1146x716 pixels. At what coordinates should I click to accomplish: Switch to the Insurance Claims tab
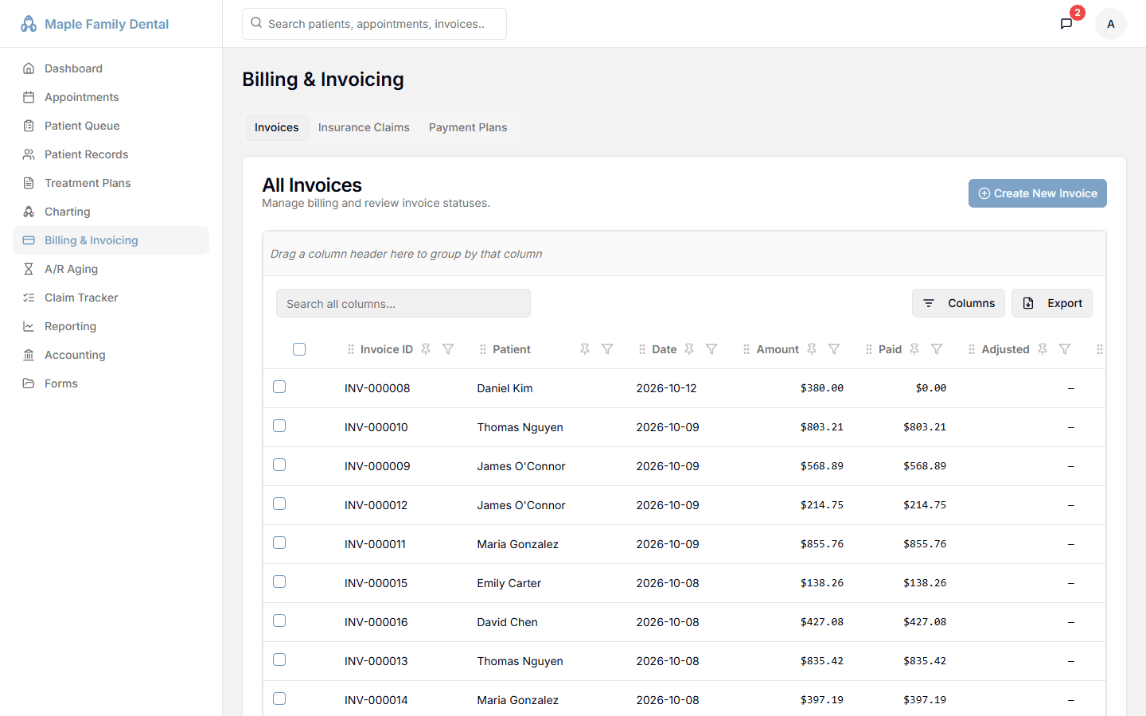click(364, 127)
